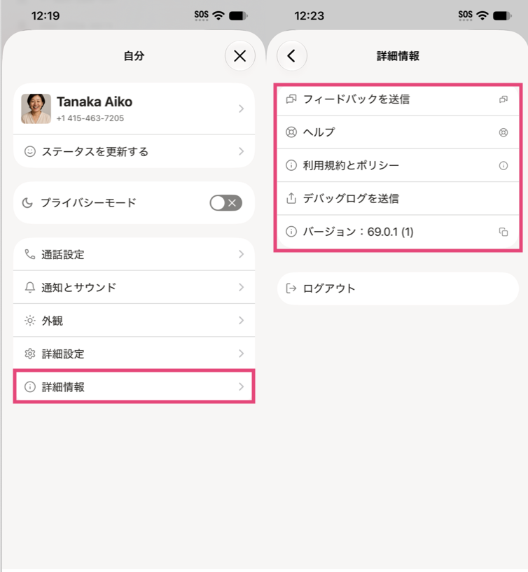Close the 自分 settings sheet
The height and width of the screenshot is (572, 528).
click(239, 56)
